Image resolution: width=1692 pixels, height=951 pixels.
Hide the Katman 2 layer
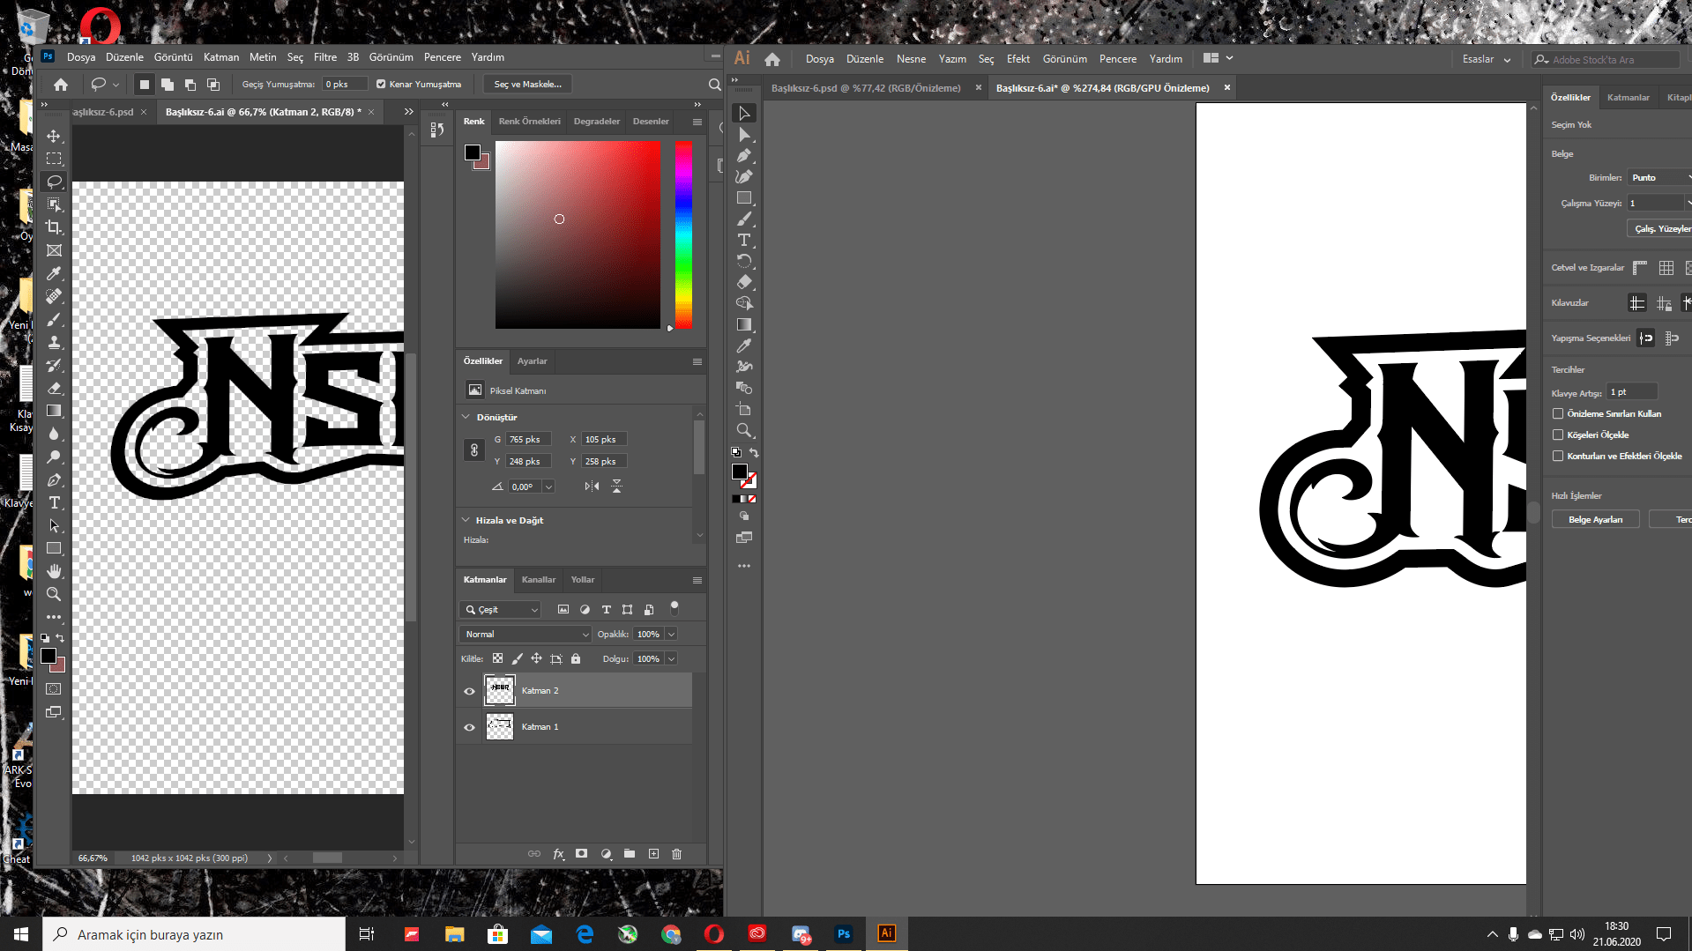coord(469,691)
